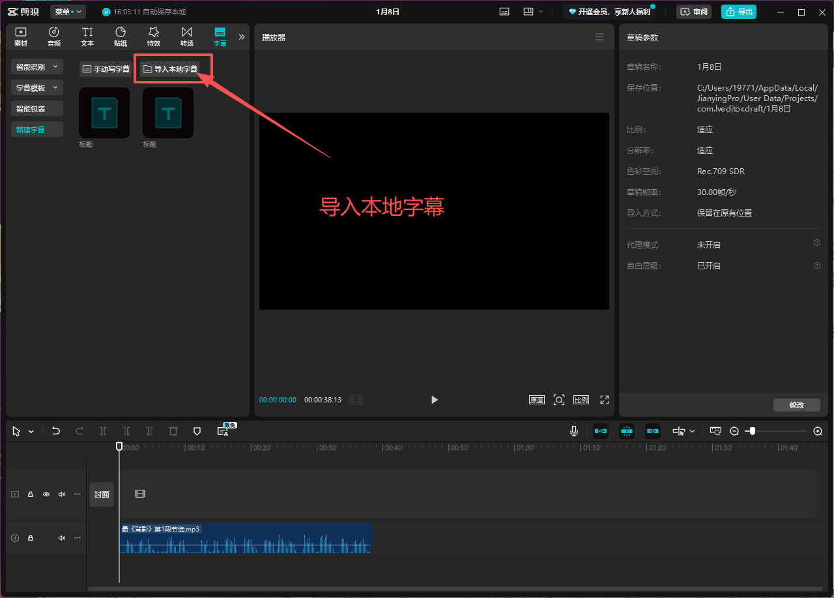This screenshot has height=598, width=834.
Task: Click the undo arrow in timeline toolbar
Action: coord(56,431)
